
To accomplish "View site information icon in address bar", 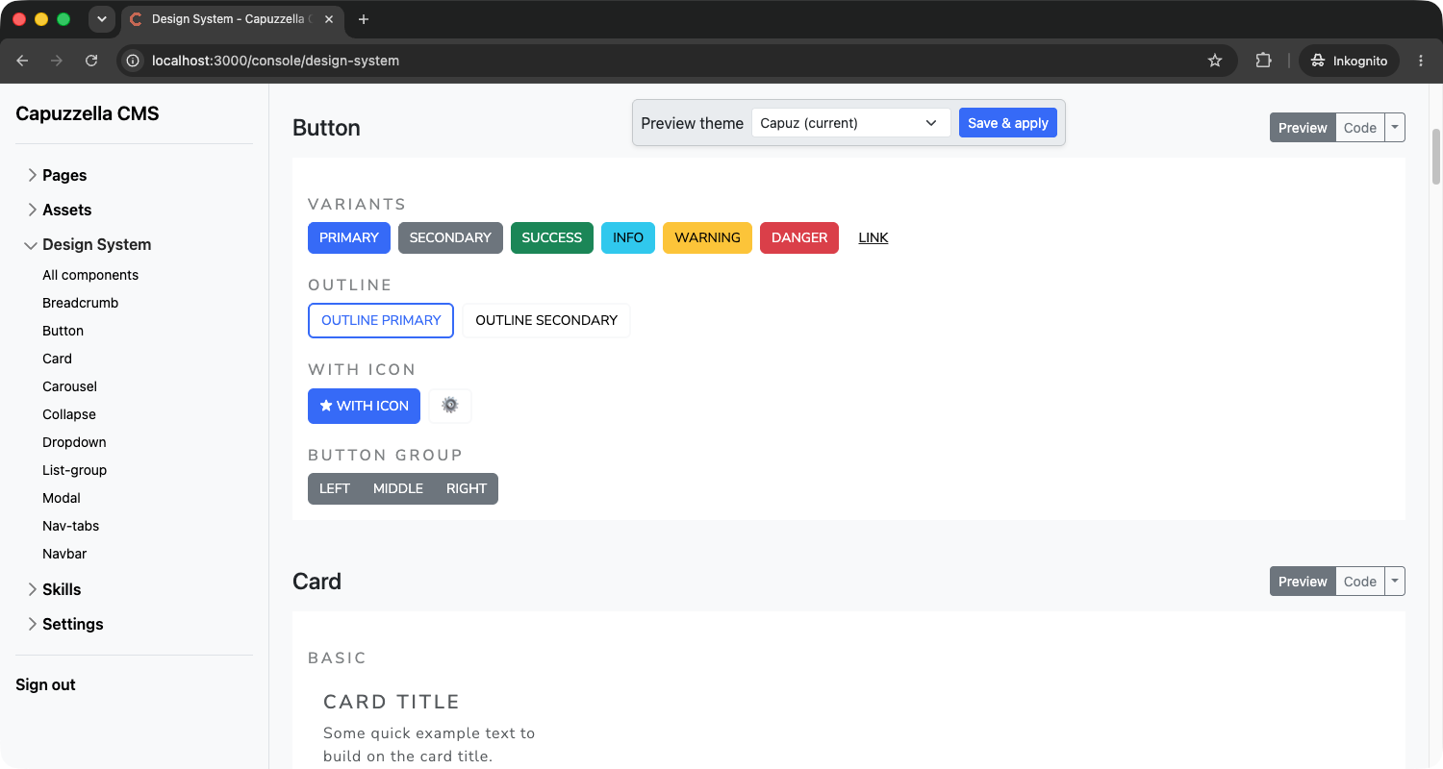I will (134, 61).
